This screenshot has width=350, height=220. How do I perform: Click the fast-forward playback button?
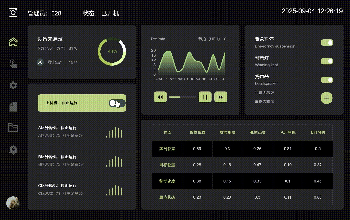coord(221,97)
